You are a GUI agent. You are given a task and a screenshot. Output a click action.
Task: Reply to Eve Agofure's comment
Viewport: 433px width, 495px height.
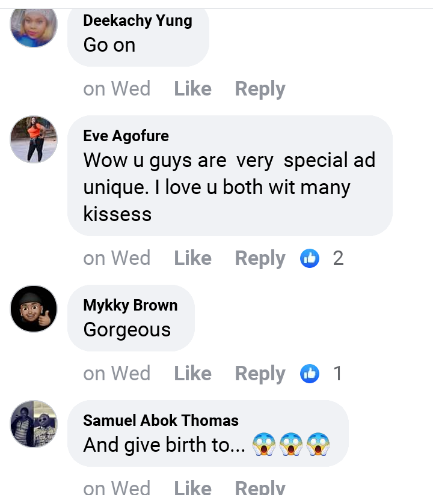pos(260,258)
